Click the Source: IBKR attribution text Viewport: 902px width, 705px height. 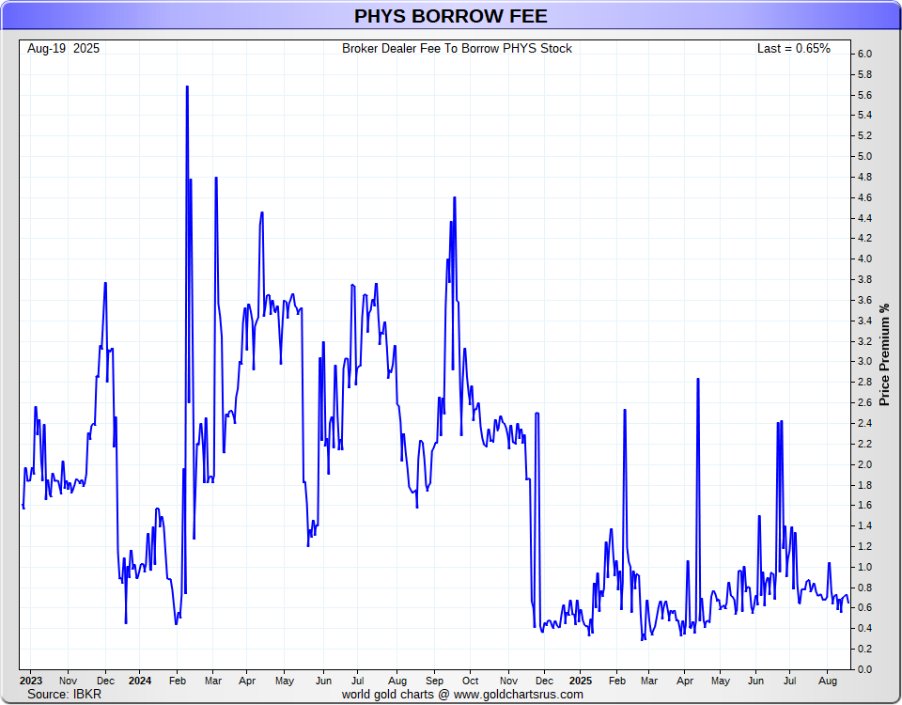pyautogui.click(x=64, y=694)
